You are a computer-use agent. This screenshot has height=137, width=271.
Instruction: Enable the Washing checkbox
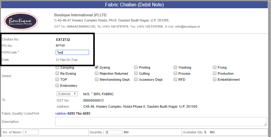click(175, 67)
